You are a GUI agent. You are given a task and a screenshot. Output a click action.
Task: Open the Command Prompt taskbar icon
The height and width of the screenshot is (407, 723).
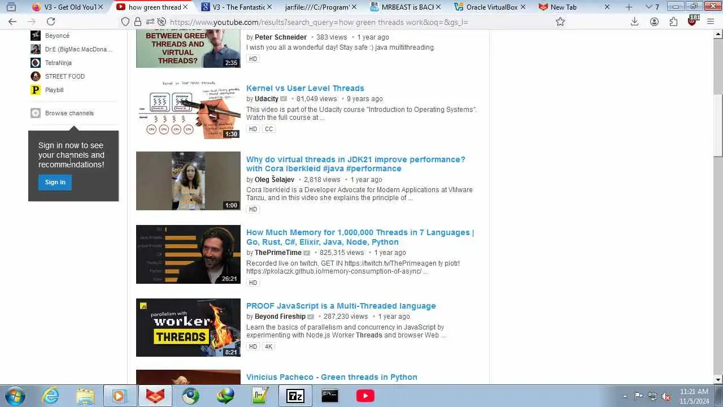point(330,396)
